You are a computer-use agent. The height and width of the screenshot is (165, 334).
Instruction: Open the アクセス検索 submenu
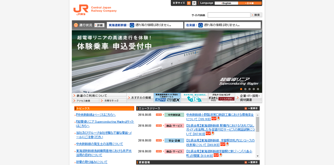86,101
